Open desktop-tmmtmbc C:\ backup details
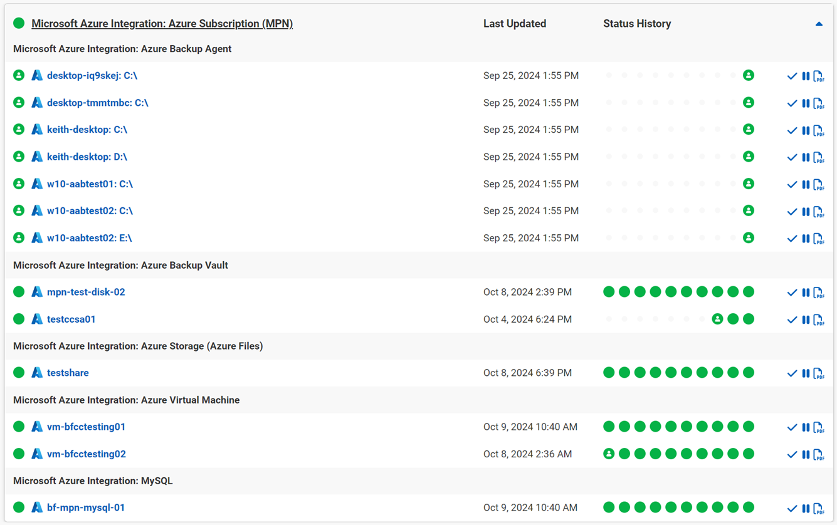Viewport: 837px width, 525px height. 97,103
